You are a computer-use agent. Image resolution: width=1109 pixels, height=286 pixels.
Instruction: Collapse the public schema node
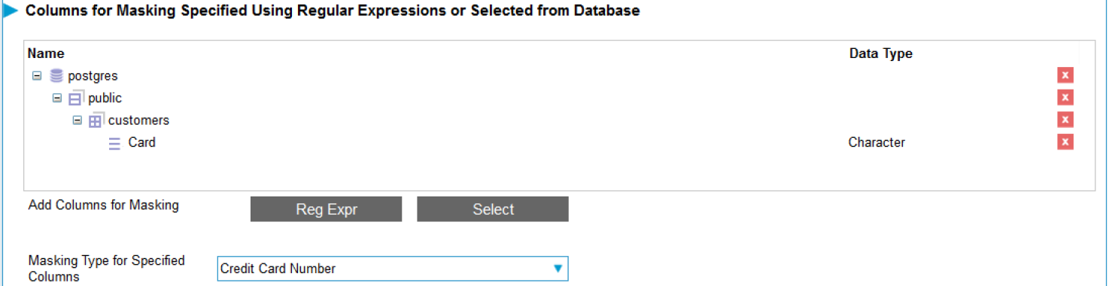[x=57, y=98]
